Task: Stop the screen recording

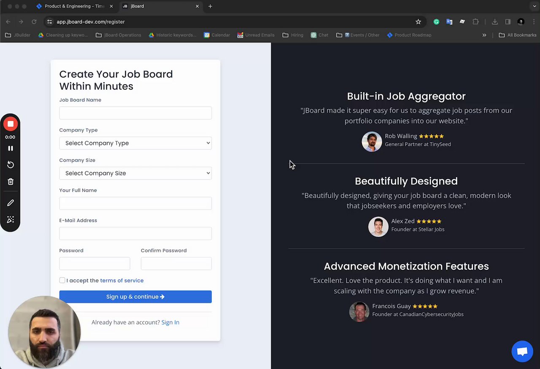Action: pos(11,124)
